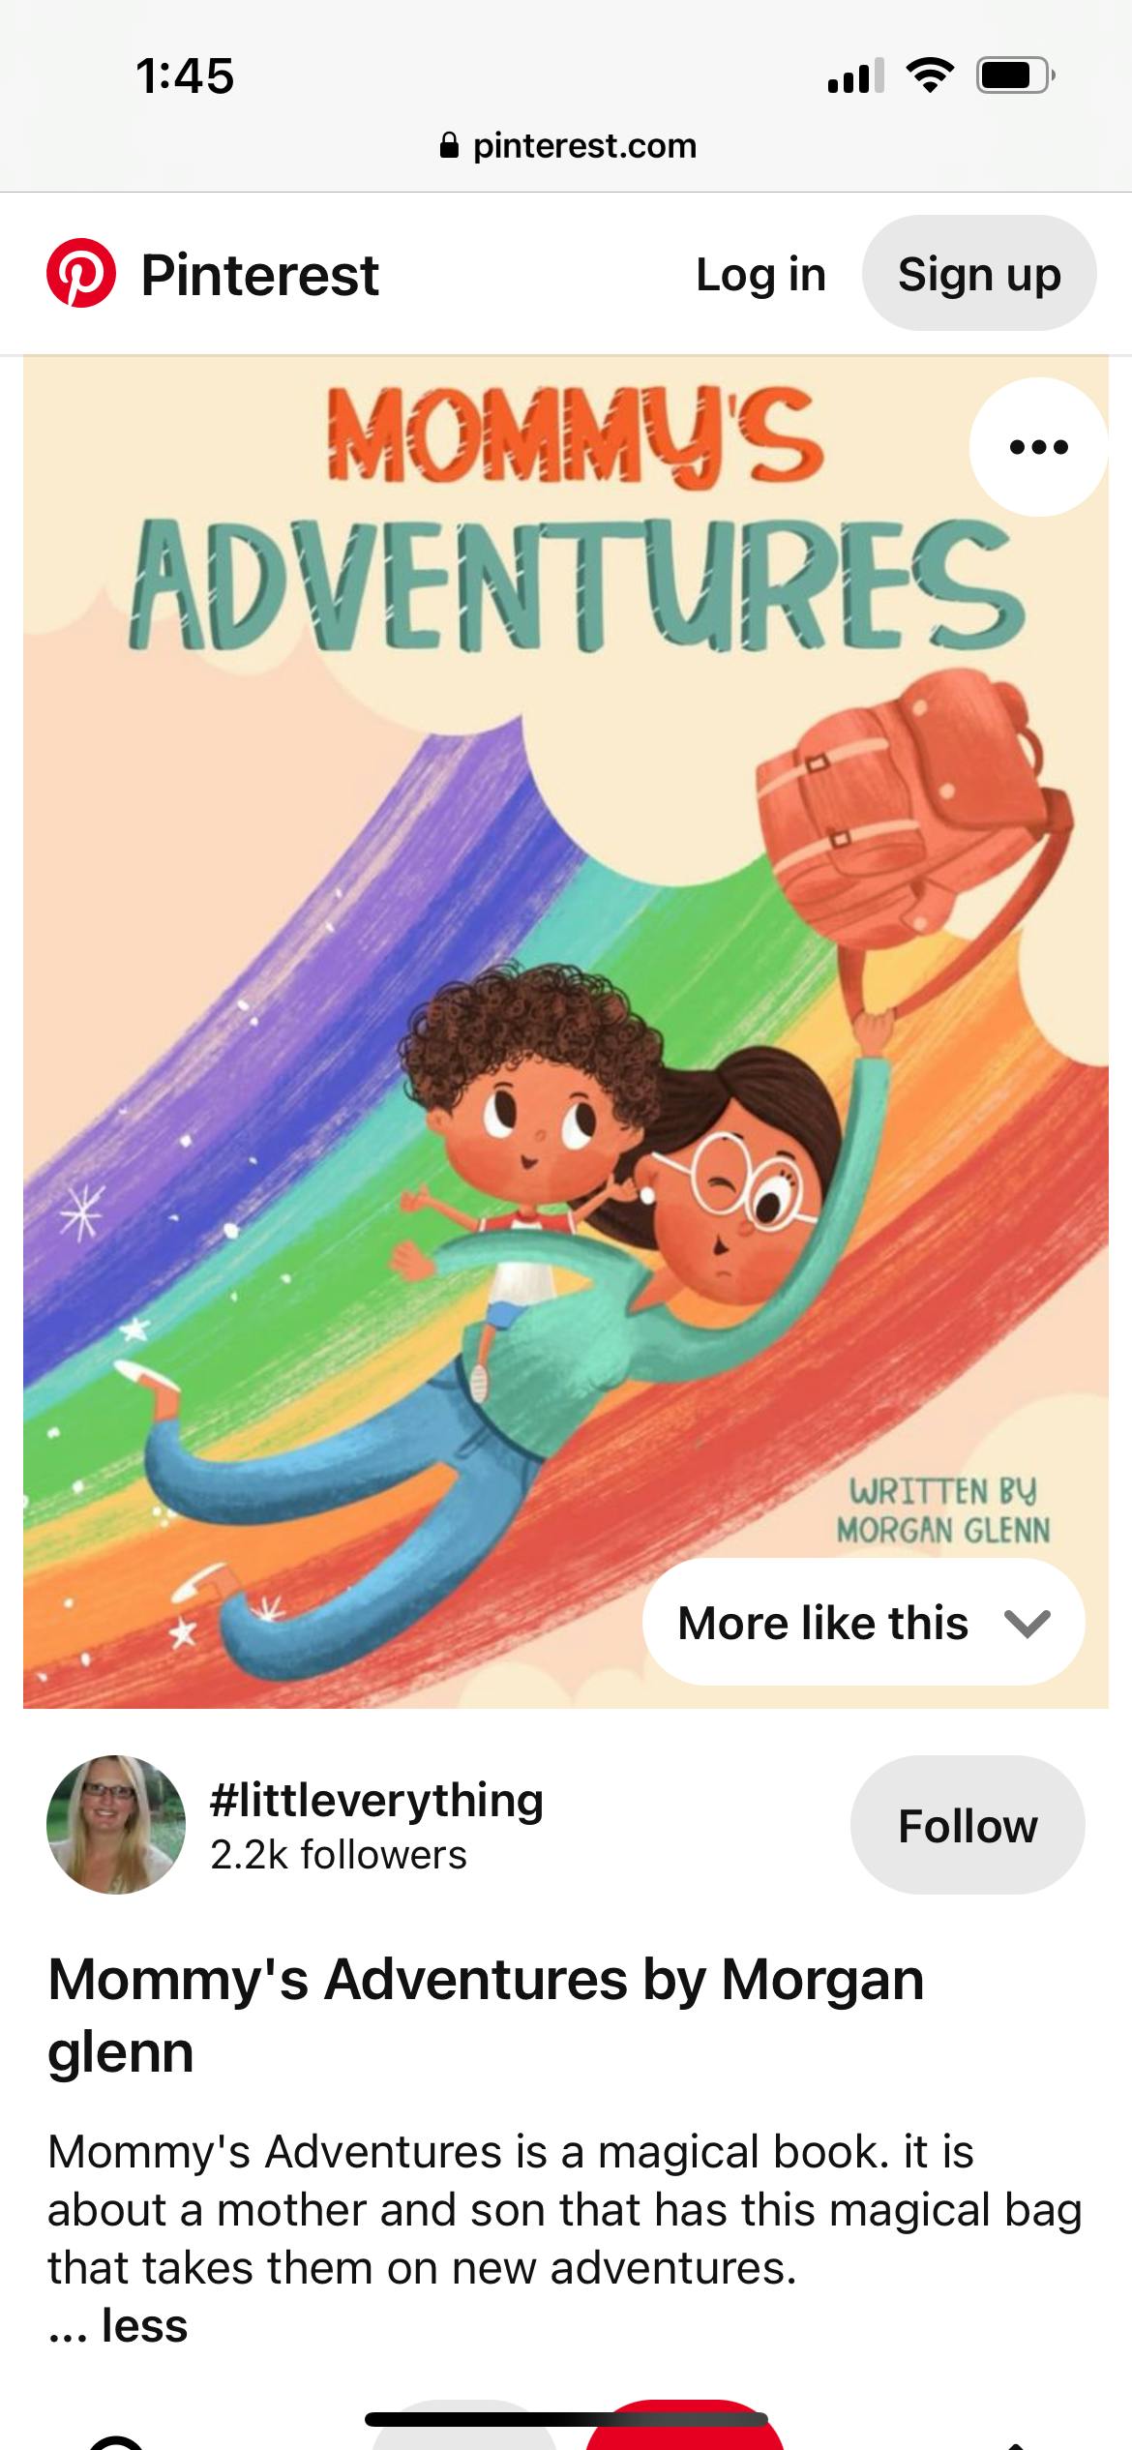Viewport: 1132px width, 2450px height.
Task: Click the Log in link
Action: click(760, 275)
